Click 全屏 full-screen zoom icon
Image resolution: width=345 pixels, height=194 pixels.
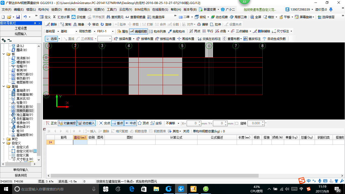[x=256, y=17]
